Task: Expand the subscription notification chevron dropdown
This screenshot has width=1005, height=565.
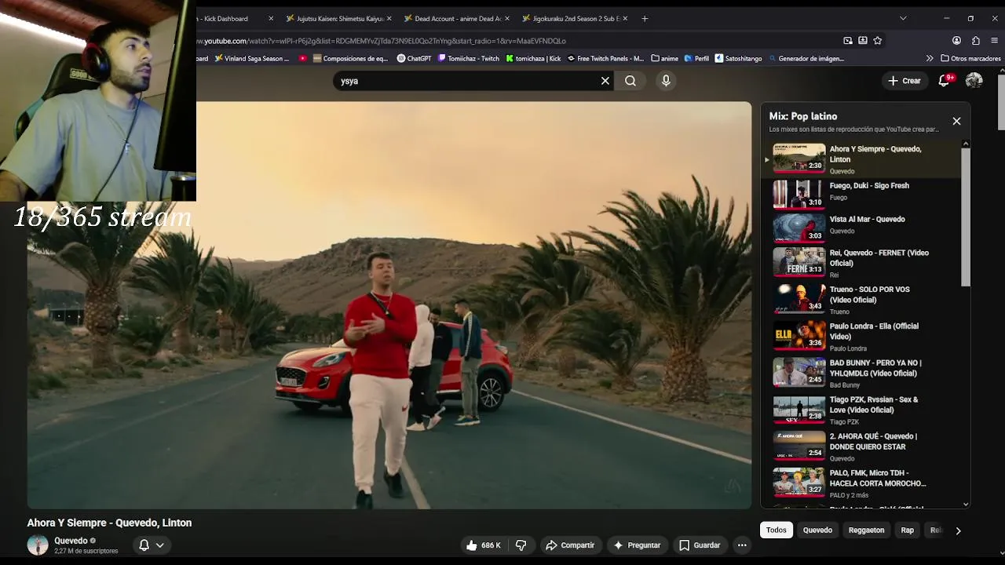Action: pyautogui.click(x=160, y=545)
